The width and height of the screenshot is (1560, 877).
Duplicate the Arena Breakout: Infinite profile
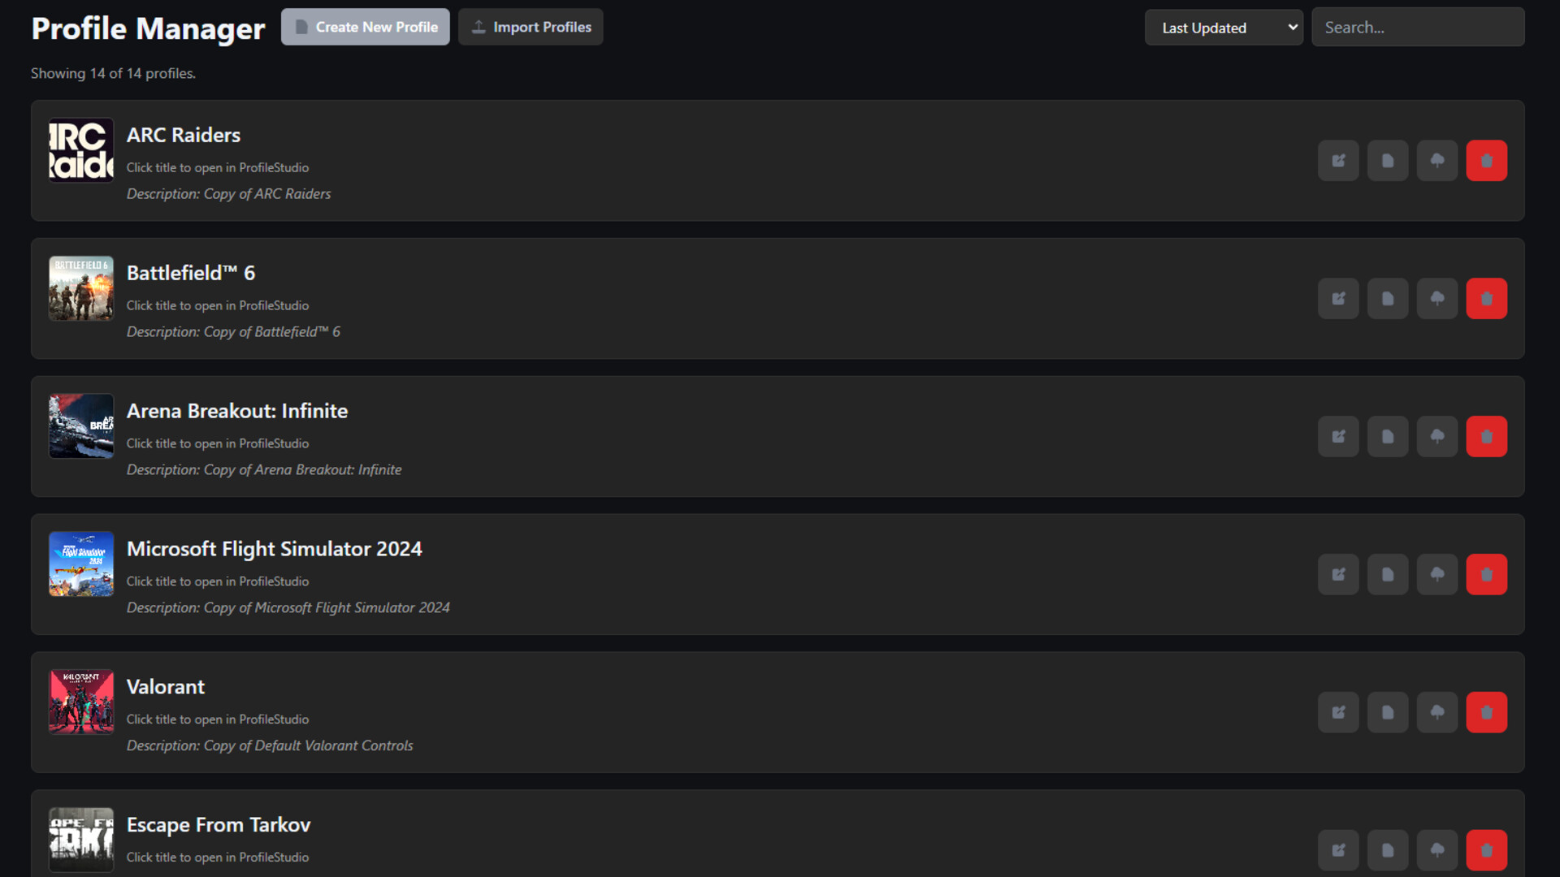pos(1388,436)
